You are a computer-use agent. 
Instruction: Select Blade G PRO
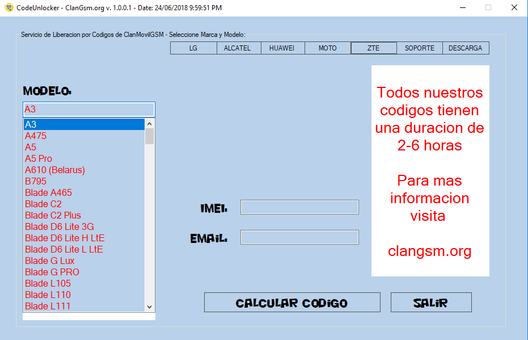(x=84, y=272)
